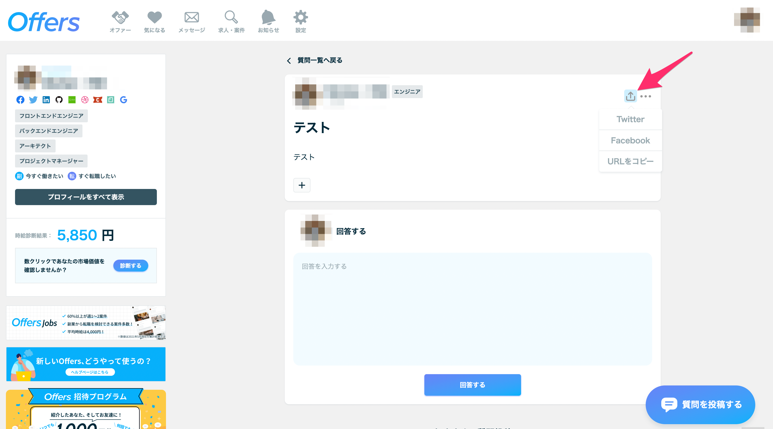Click the 転 すぐ転職したい status badge
The height and width of the screenshot is (429, 773).
click(x=92, y=176)
